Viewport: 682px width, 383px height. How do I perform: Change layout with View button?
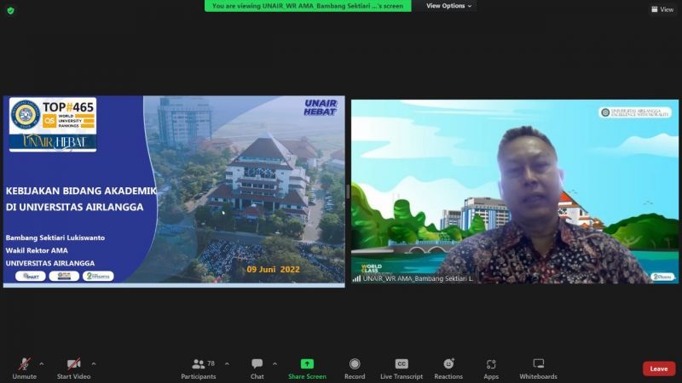(x=662, y=9)
